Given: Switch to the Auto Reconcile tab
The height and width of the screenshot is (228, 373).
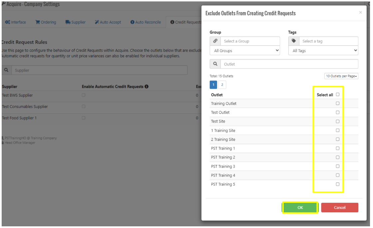Looking at the screenshot, I should point(146,22).
